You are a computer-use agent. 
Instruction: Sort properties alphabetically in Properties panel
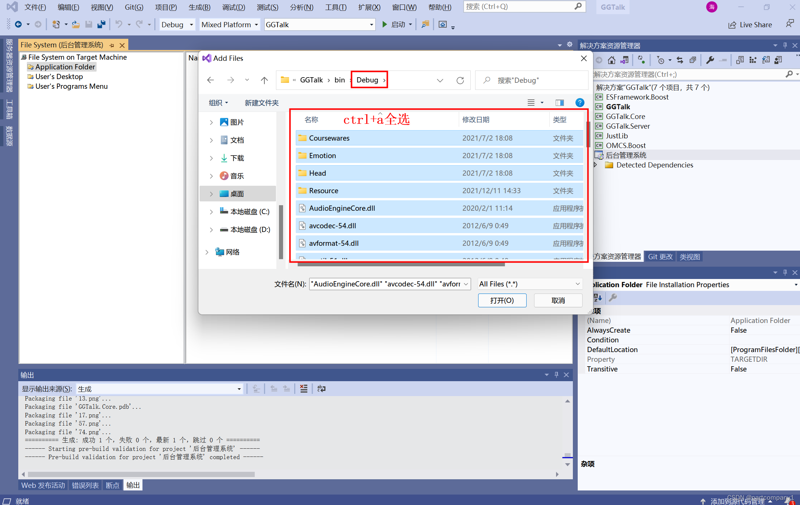(x=598, y=298)
